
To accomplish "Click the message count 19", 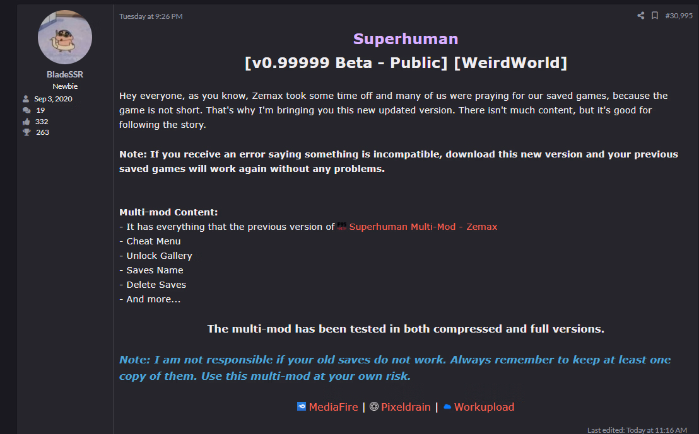I will 40,110.
